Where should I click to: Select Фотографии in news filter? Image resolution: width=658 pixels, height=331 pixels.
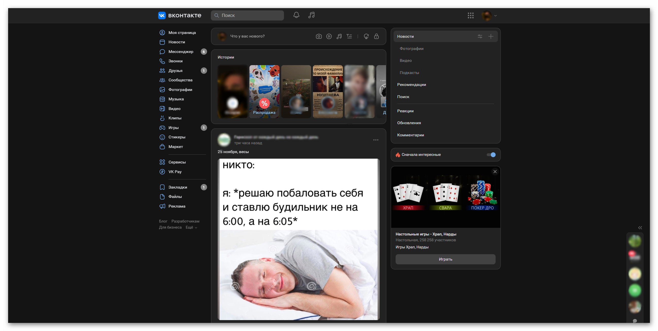(411, 48)
